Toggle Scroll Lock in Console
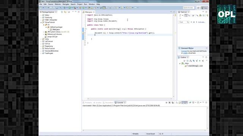 180,102
